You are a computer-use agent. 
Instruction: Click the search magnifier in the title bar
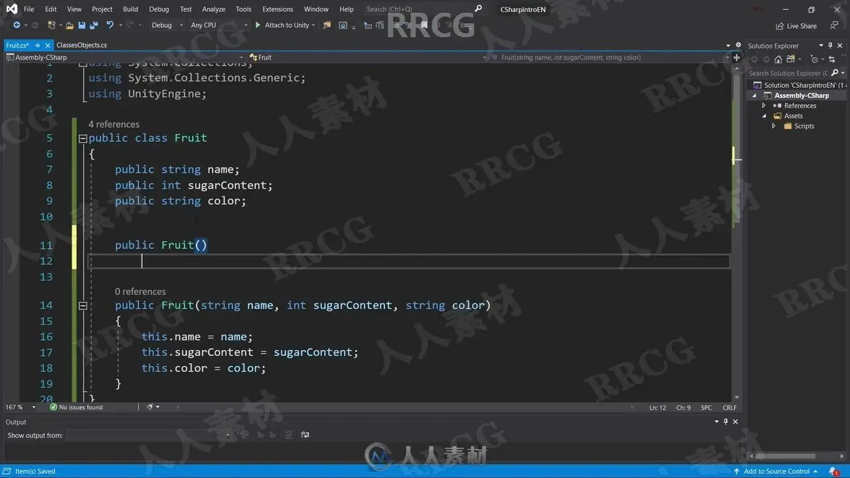[478, 9]
